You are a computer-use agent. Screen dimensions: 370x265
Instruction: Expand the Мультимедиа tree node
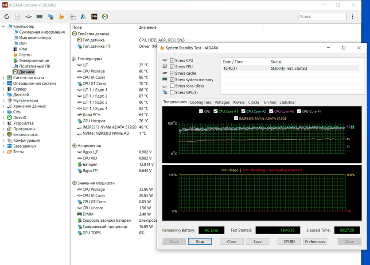pos(3,100)
